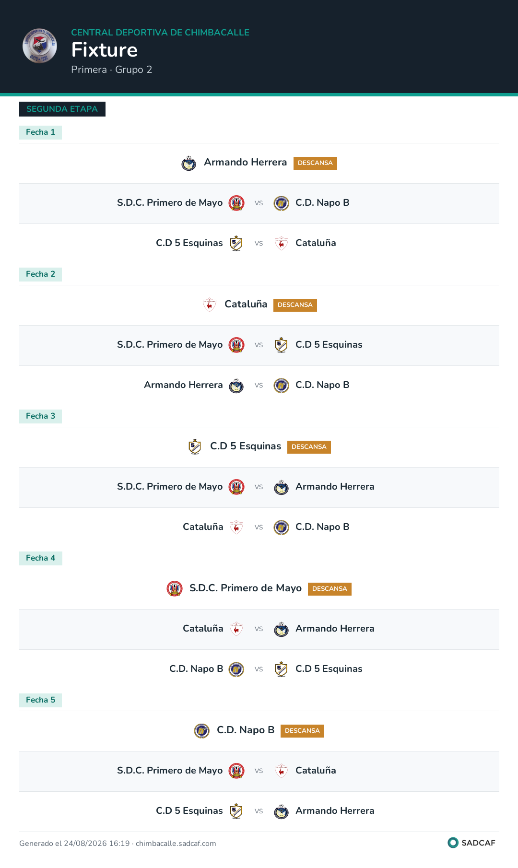Click Cataluña team name in Fecha 5
The image size is (518, 868).
point(316,771)
